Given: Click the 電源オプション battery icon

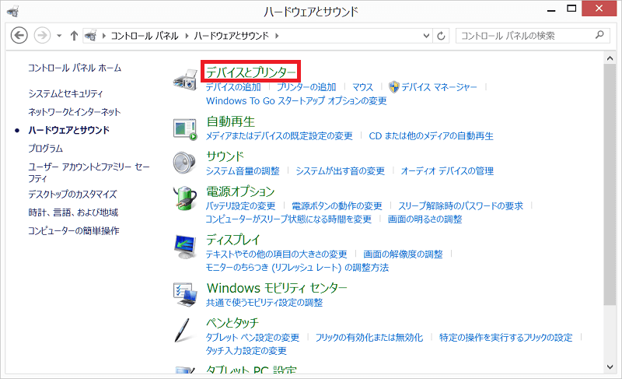Looking at the screenshot, I should tap(185, 198).
